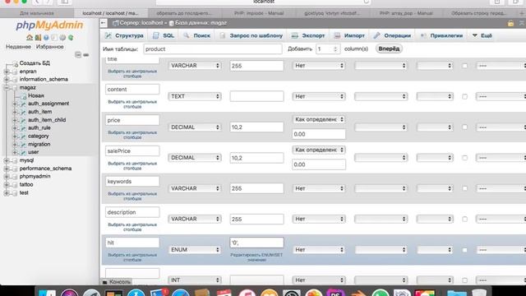The width and height of the screenshot is (526, 296).
Task: Click table icon next to category
Action: (23, 136)
